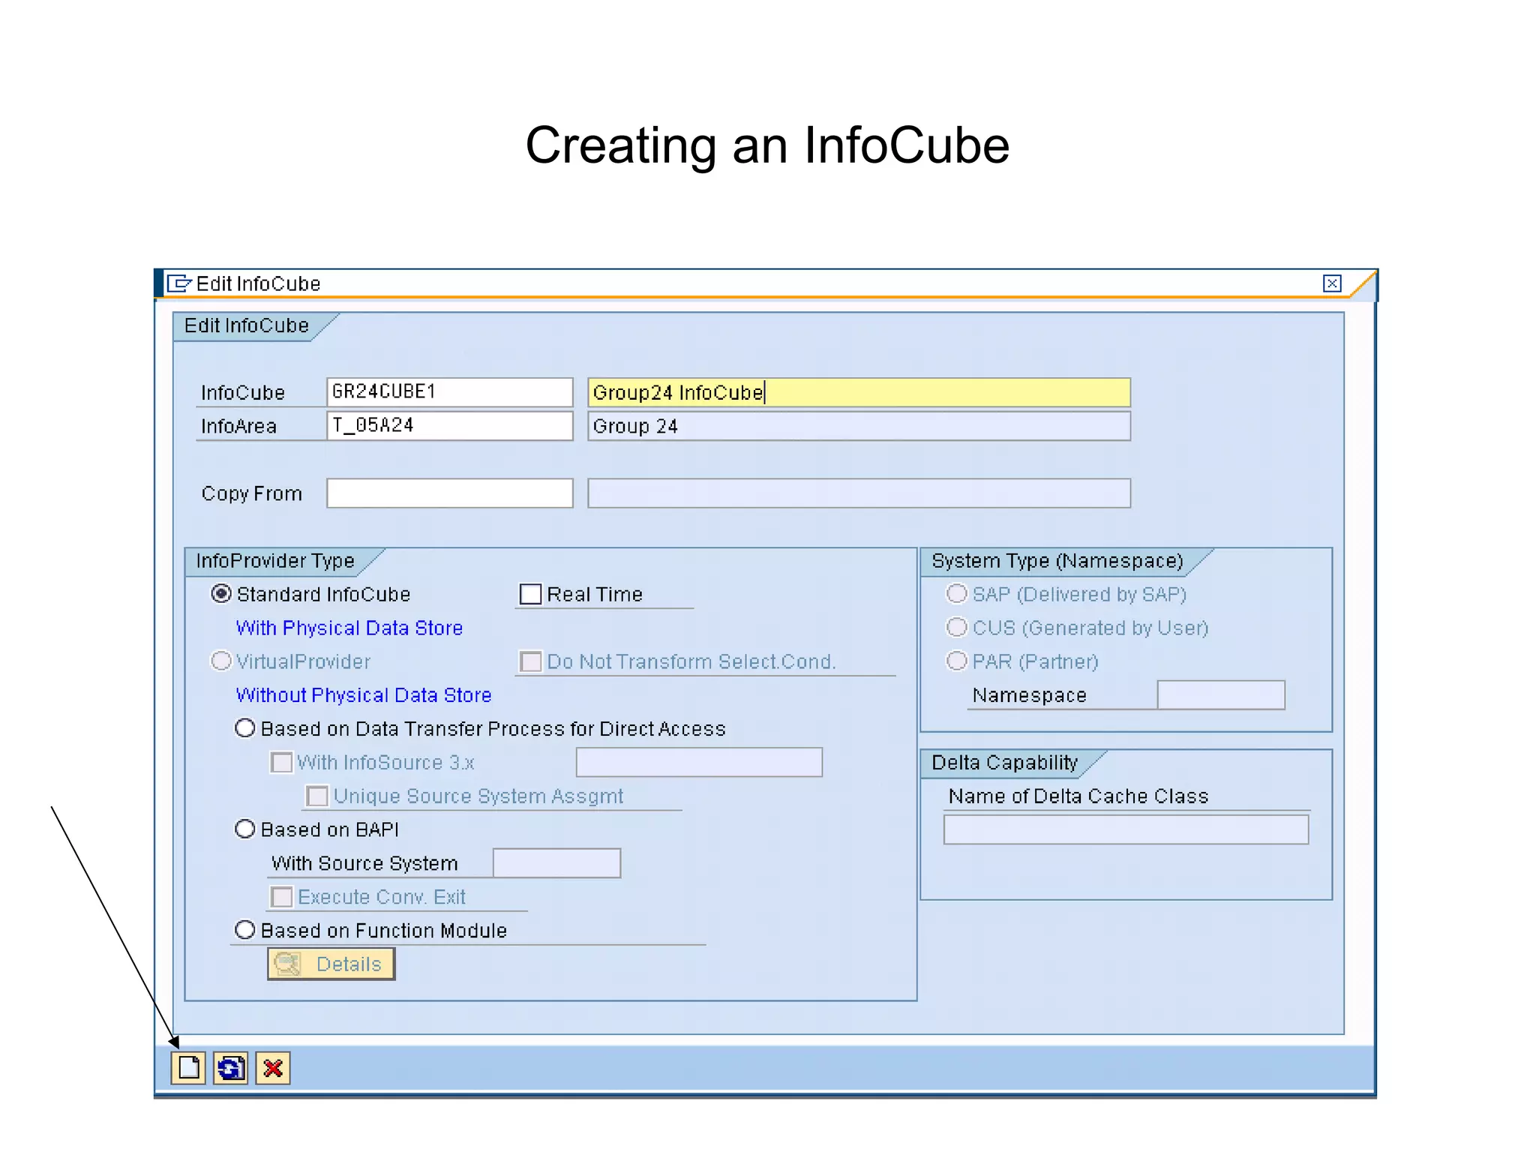The image size is (1536, 1152).
Task: Click InfoArea field T_05A24
Action: (x=450, y=426)
